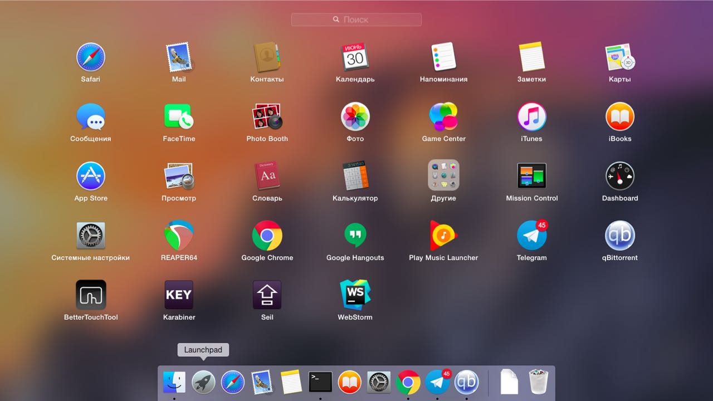Open Terminal from the Dock
This screenshot has height=401, width=713.
coord(320,382)
